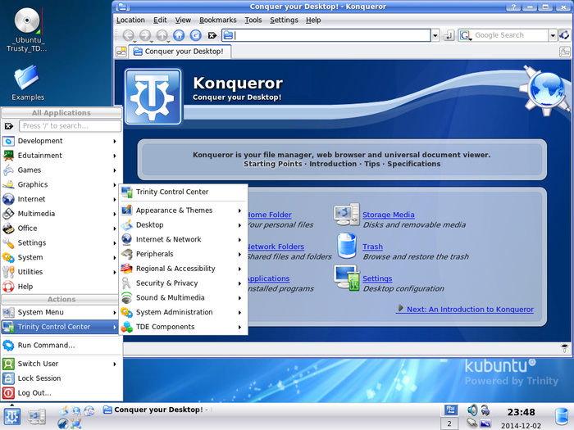The width and height of the screenshot is (574, 430).
Task: Select Run Command from the actions menu
Action: coord(46,346)
